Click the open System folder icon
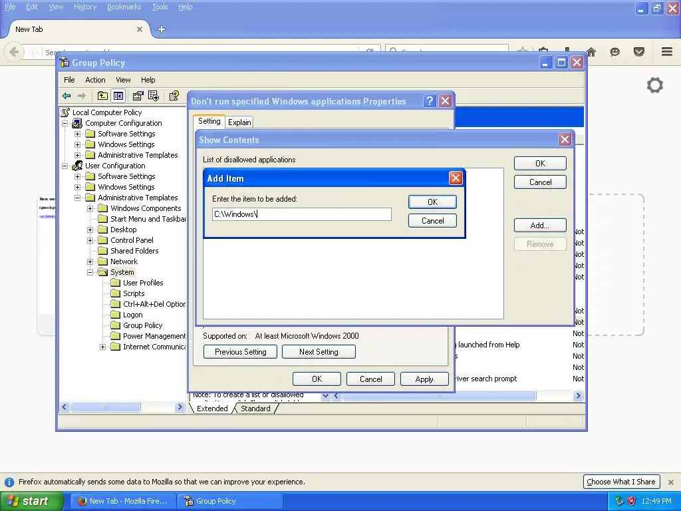Viewport: 681px width, 511px height. point(102,272)
